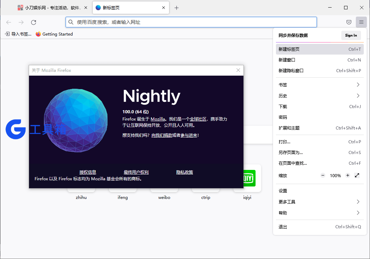Close the 新标签页 tab
This screenshot has height=259, width=370.
[x=164, y=8]
